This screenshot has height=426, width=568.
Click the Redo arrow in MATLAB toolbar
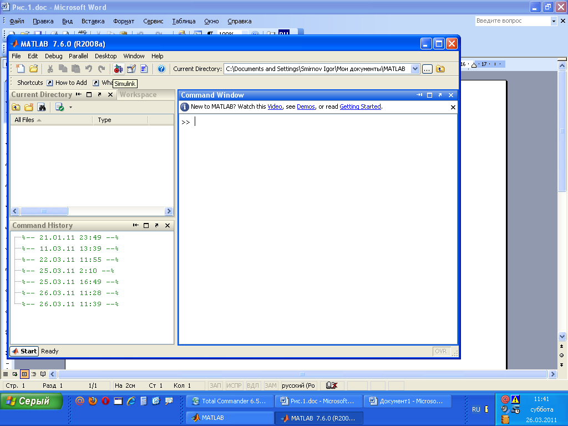pyautogui.click(x=102, y=69)
